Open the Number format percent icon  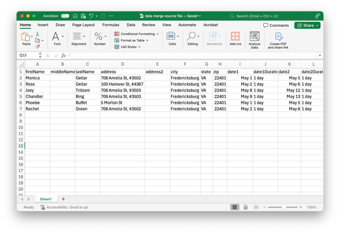(x=98, y=36)
